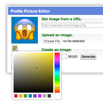This screenshot has width=103, height=106.
Task: Pick the dark slate palette swatch
Action: point(49,96)
